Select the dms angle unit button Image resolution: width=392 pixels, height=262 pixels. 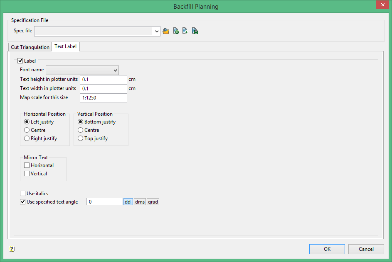pos(140,202)
